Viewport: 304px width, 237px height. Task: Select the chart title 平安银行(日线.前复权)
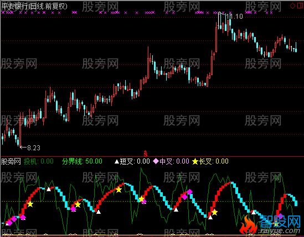point(34,7)
